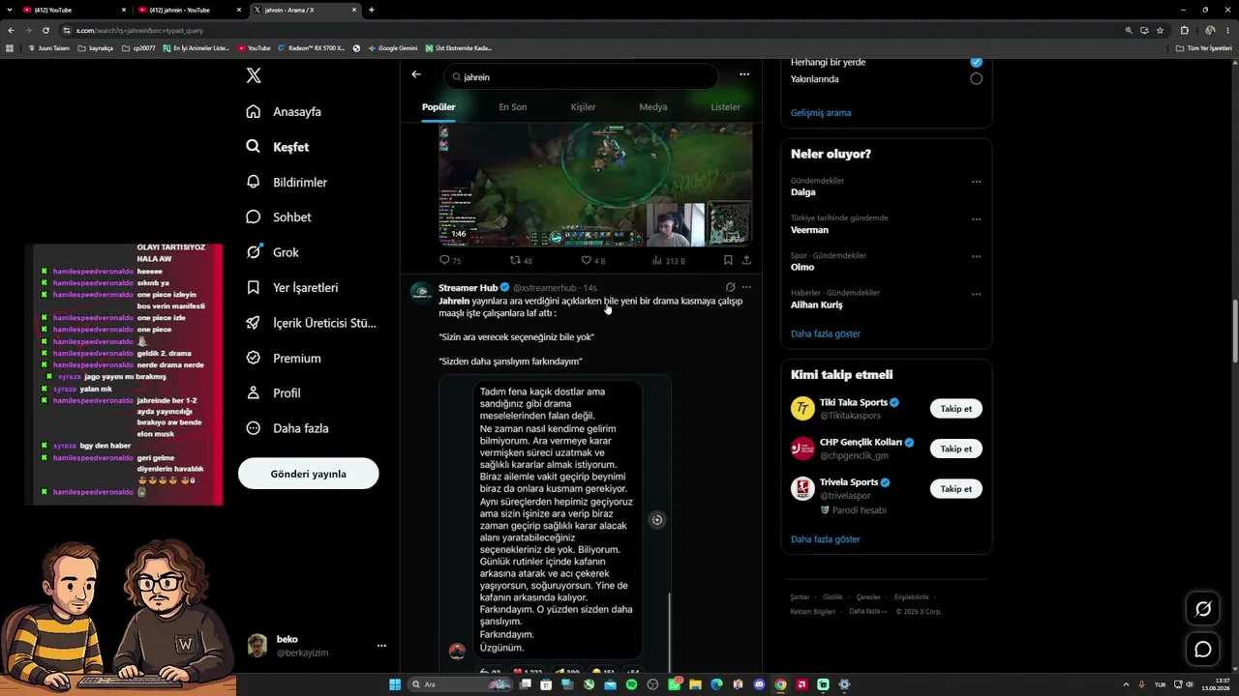Click the Grok icon on Streamer Hub post
The image size is (1239, 696).
pyautogui.click(x=730, y=287)
